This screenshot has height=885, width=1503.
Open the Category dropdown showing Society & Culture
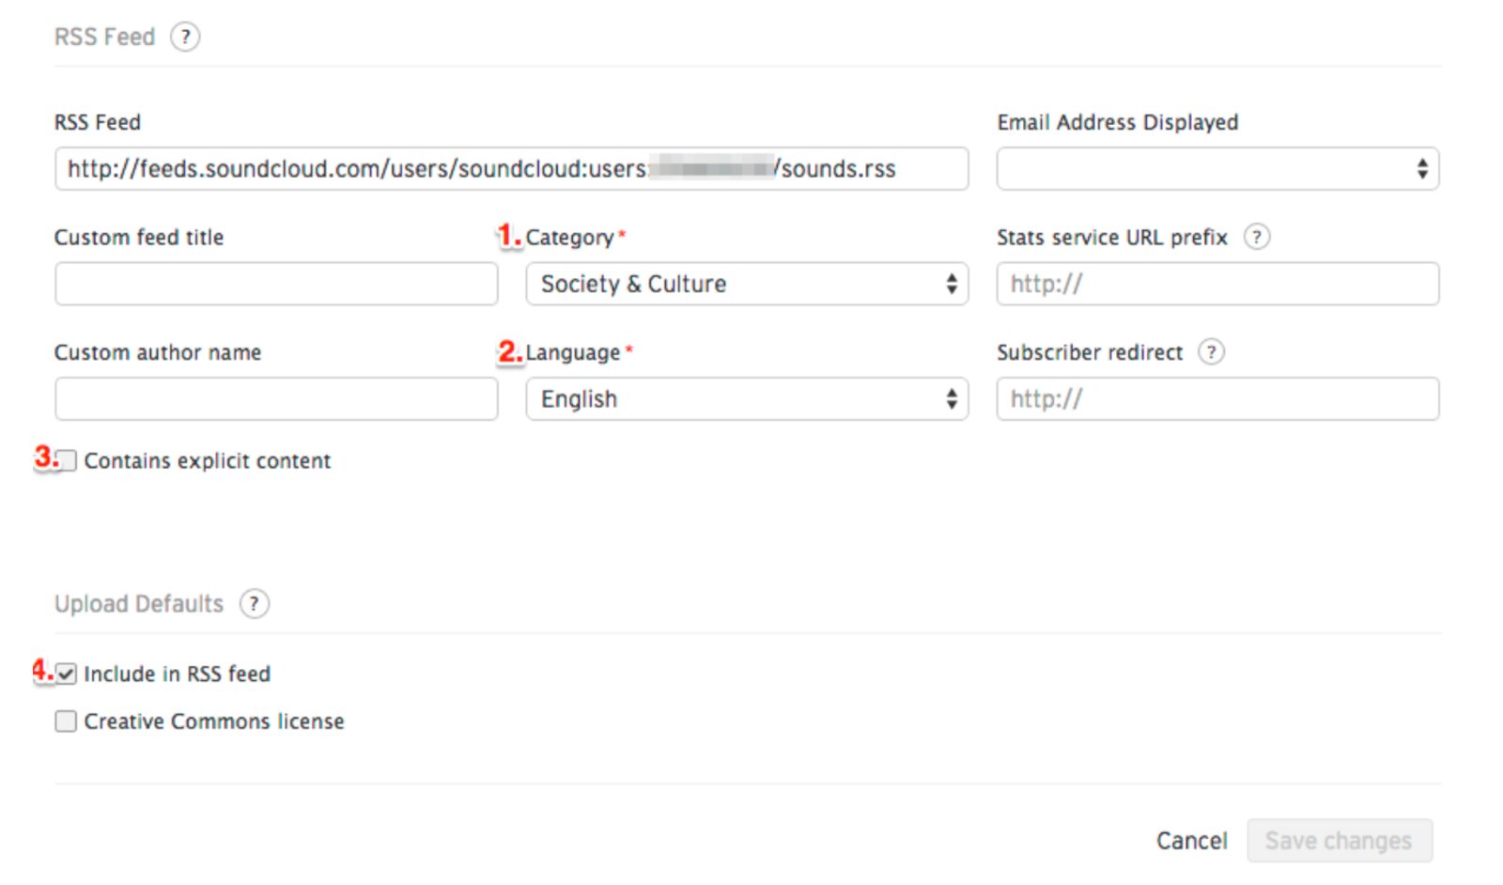746,284
